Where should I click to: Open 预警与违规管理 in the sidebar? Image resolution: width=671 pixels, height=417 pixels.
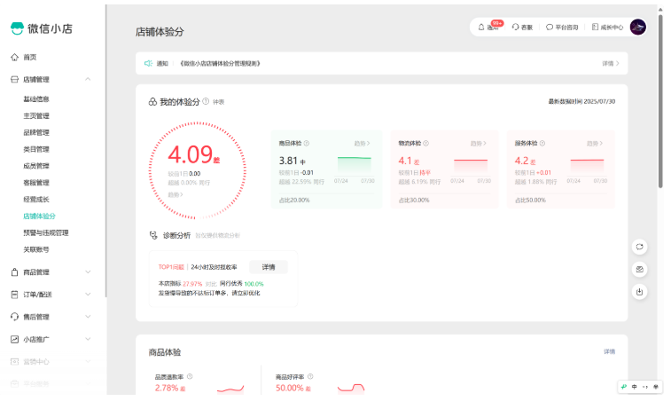tap(45, 232)
